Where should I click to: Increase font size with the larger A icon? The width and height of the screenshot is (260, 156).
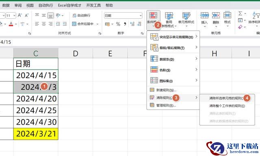pos(20,15)
